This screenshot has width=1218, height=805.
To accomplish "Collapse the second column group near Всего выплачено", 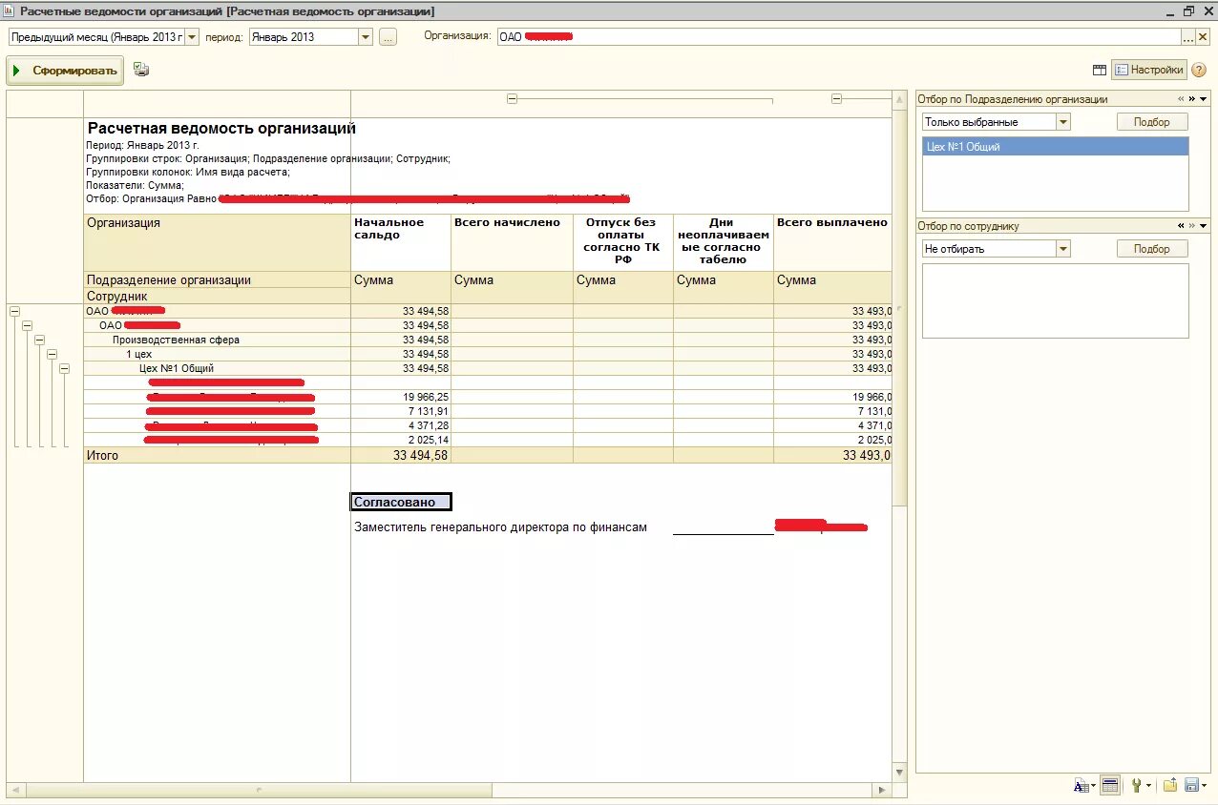I will (x=836, y=98).
